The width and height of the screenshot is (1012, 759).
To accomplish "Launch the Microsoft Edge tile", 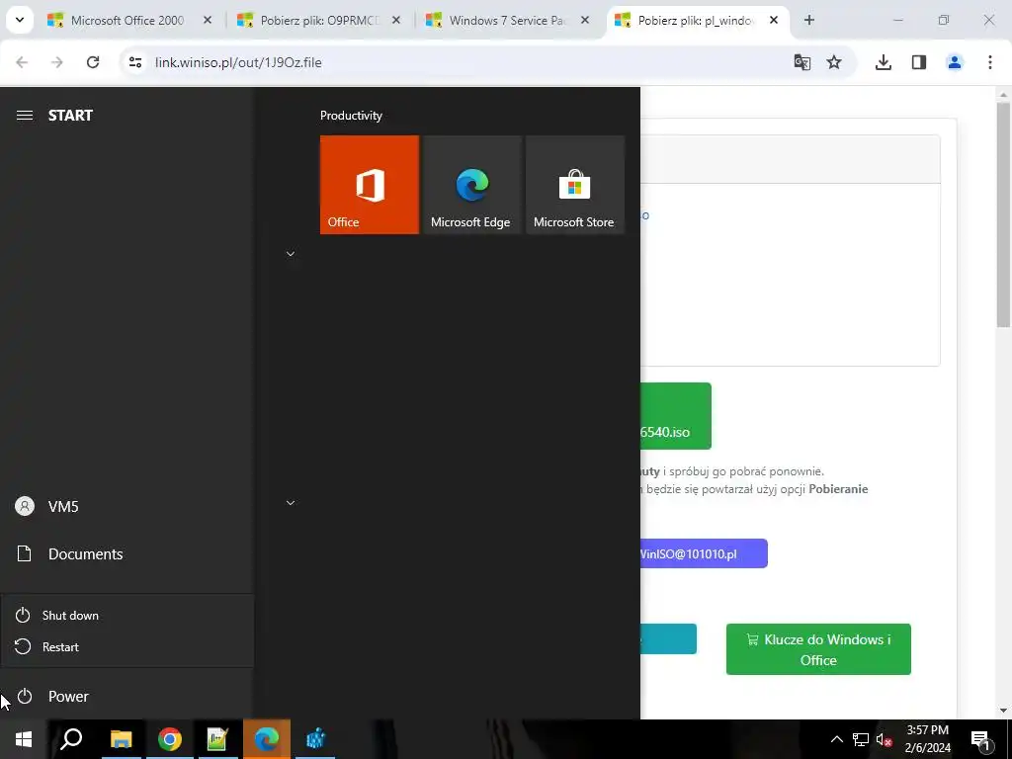I will 471,185.
